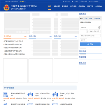Image resolution: width=105 pixels, height=105 pixels.
Task: Click 新车注册登记预选号牌 title
Action: (18, 94)
